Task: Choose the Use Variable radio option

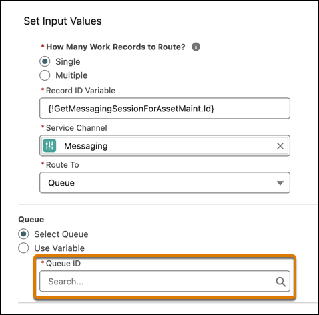Action: tap(23, 248)
